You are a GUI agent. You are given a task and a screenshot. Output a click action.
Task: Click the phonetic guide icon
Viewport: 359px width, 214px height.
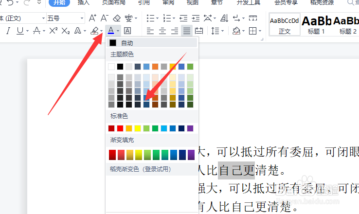point(129,18)
